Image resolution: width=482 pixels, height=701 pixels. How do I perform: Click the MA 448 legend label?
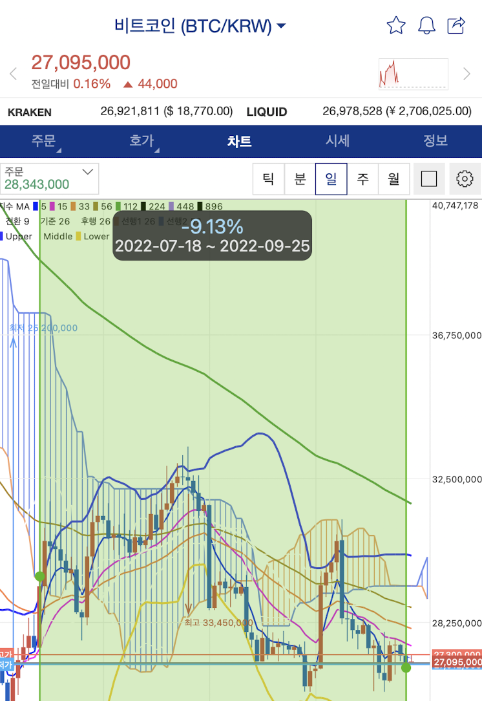[x=185, y=206]
